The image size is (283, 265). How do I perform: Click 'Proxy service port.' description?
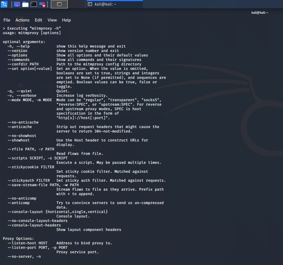tap(77, 252)
